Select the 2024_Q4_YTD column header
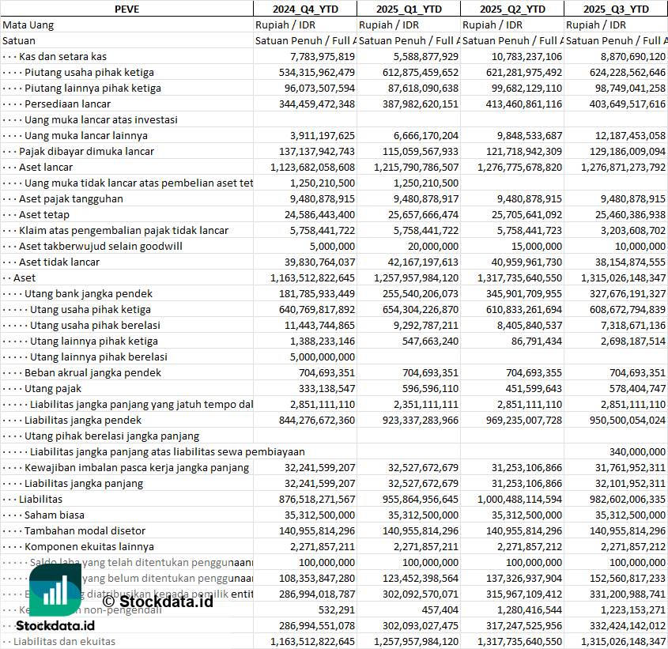Viewport: 668px width, 649px height. point(305,9)
